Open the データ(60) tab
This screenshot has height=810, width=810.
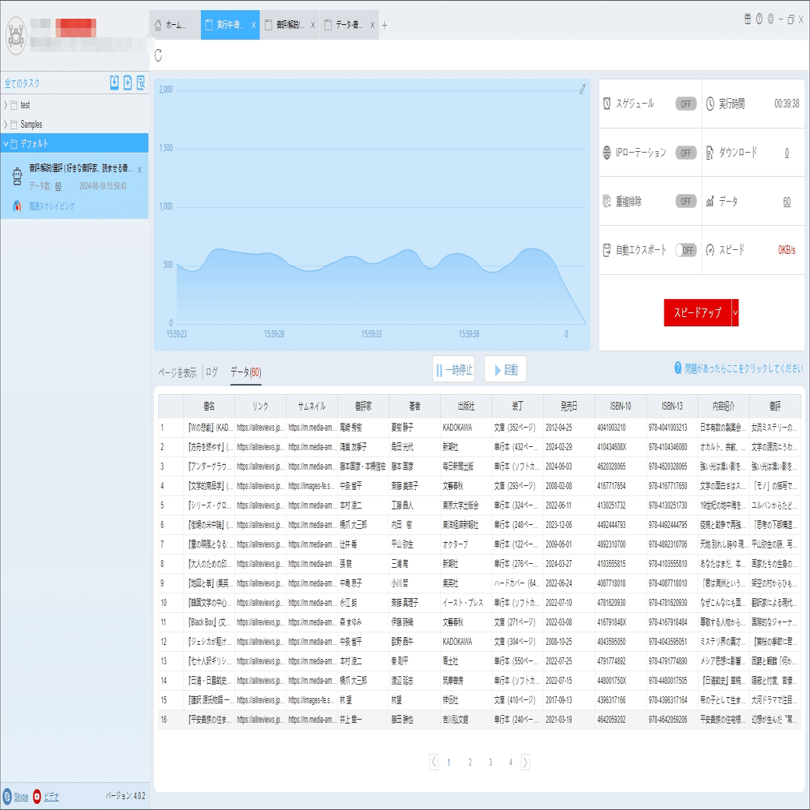click(x=246, y=372)
